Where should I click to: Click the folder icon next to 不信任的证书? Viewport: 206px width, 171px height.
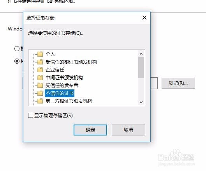(40, 93)
